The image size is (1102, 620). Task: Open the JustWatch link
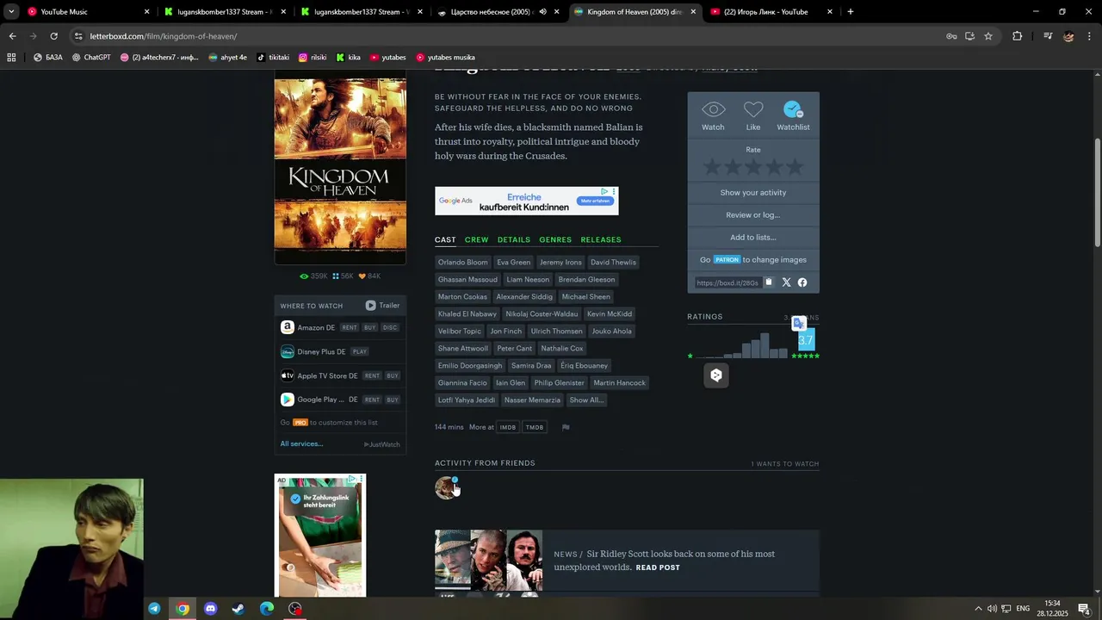point(381,444)
